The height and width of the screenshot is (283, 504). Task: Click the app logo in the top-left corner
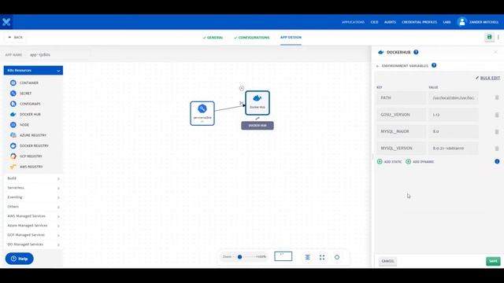click(x=6, y=22)
